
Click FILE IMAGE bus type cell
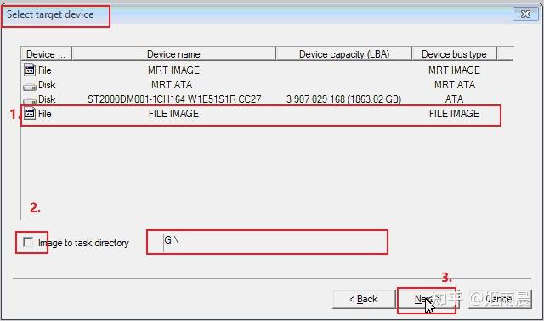tap(454, 113)
